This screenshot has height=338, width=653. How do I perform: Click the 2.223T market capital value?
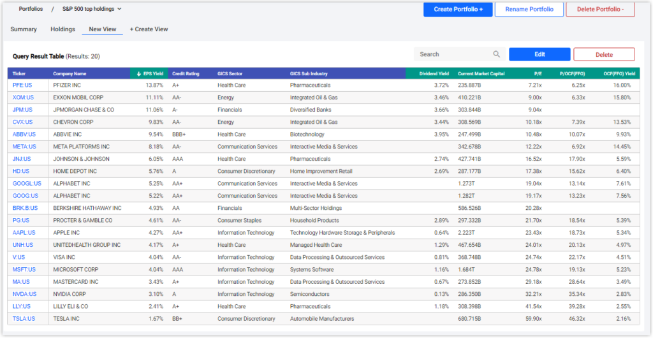[x=466, y=233]
